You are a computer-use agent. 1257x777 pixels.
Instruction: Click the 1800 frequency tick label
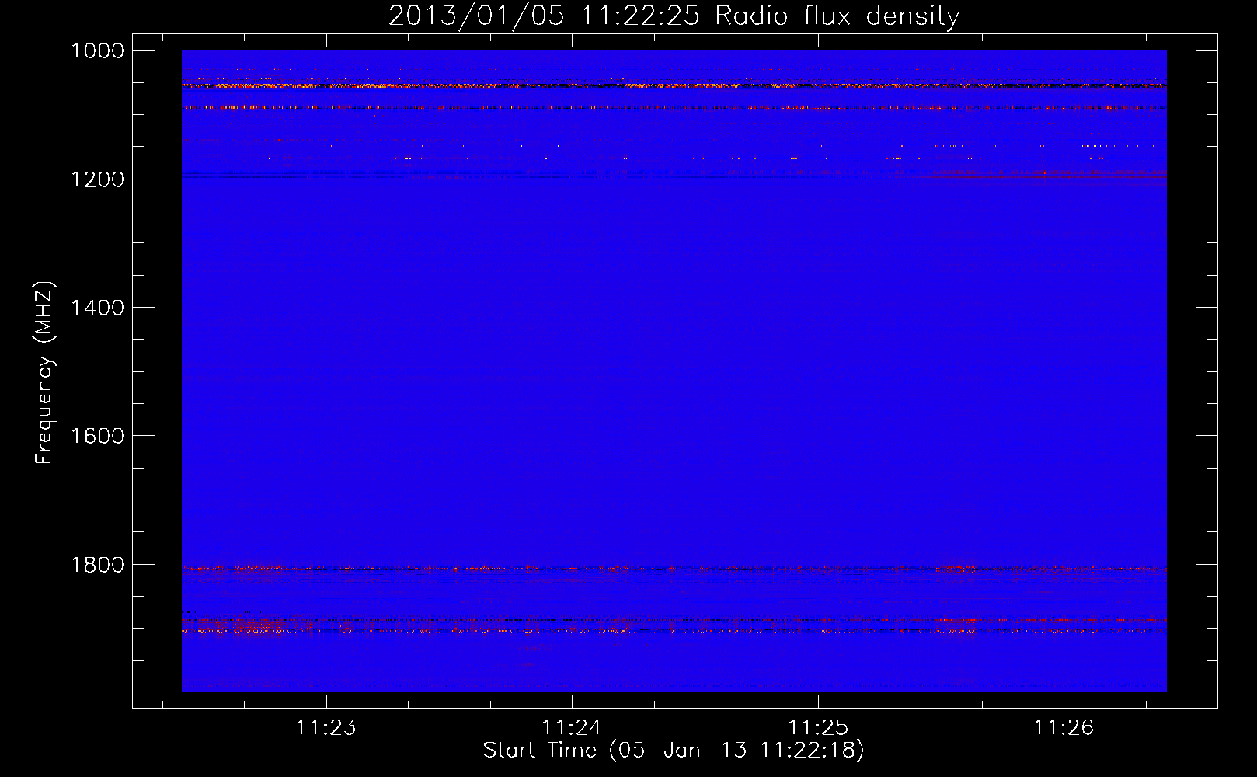point(97,565)
